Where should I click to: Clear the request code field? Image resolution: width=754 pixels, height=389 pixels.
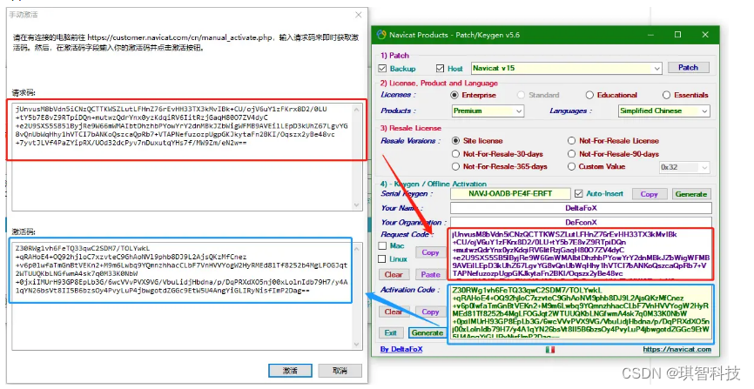(394, 274)
